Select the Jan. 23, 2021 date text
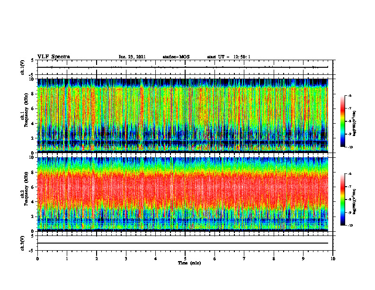 point(132,57)
